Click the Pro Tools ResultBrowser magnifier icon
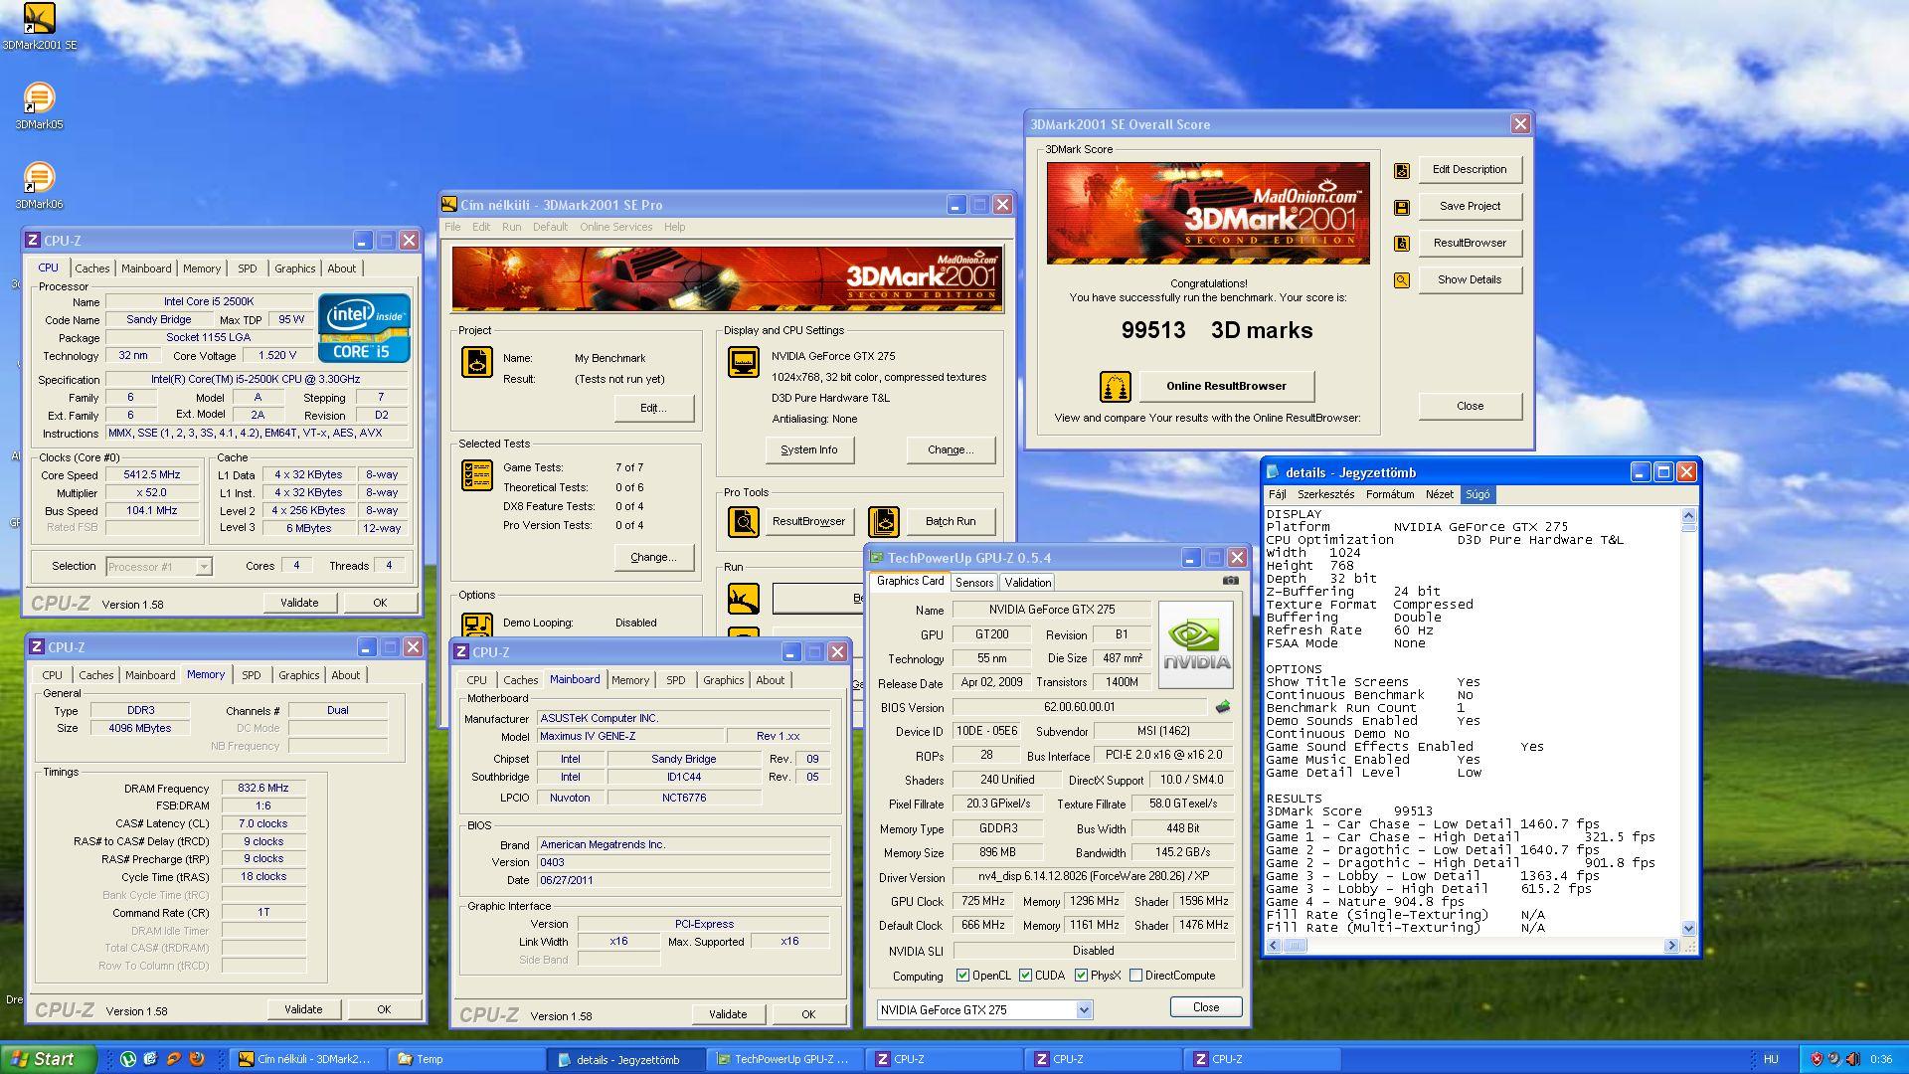 [x=743, y=521]
